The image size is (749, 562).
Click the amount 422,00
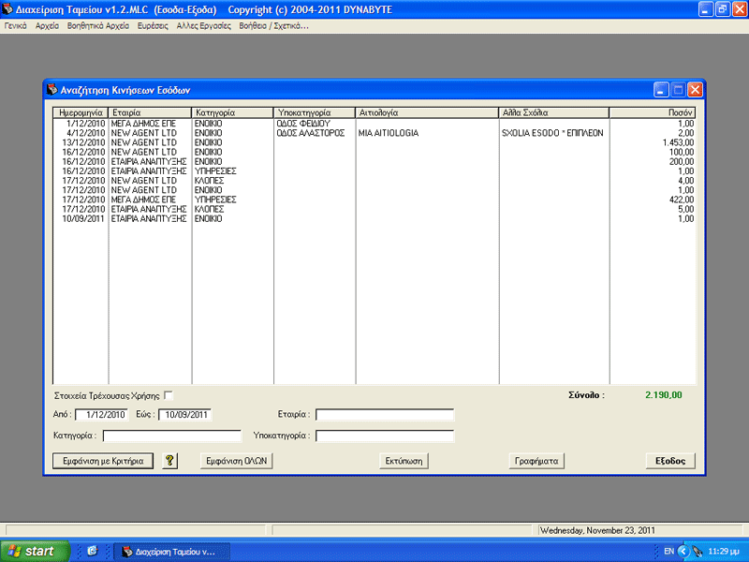tap(682, 200)
